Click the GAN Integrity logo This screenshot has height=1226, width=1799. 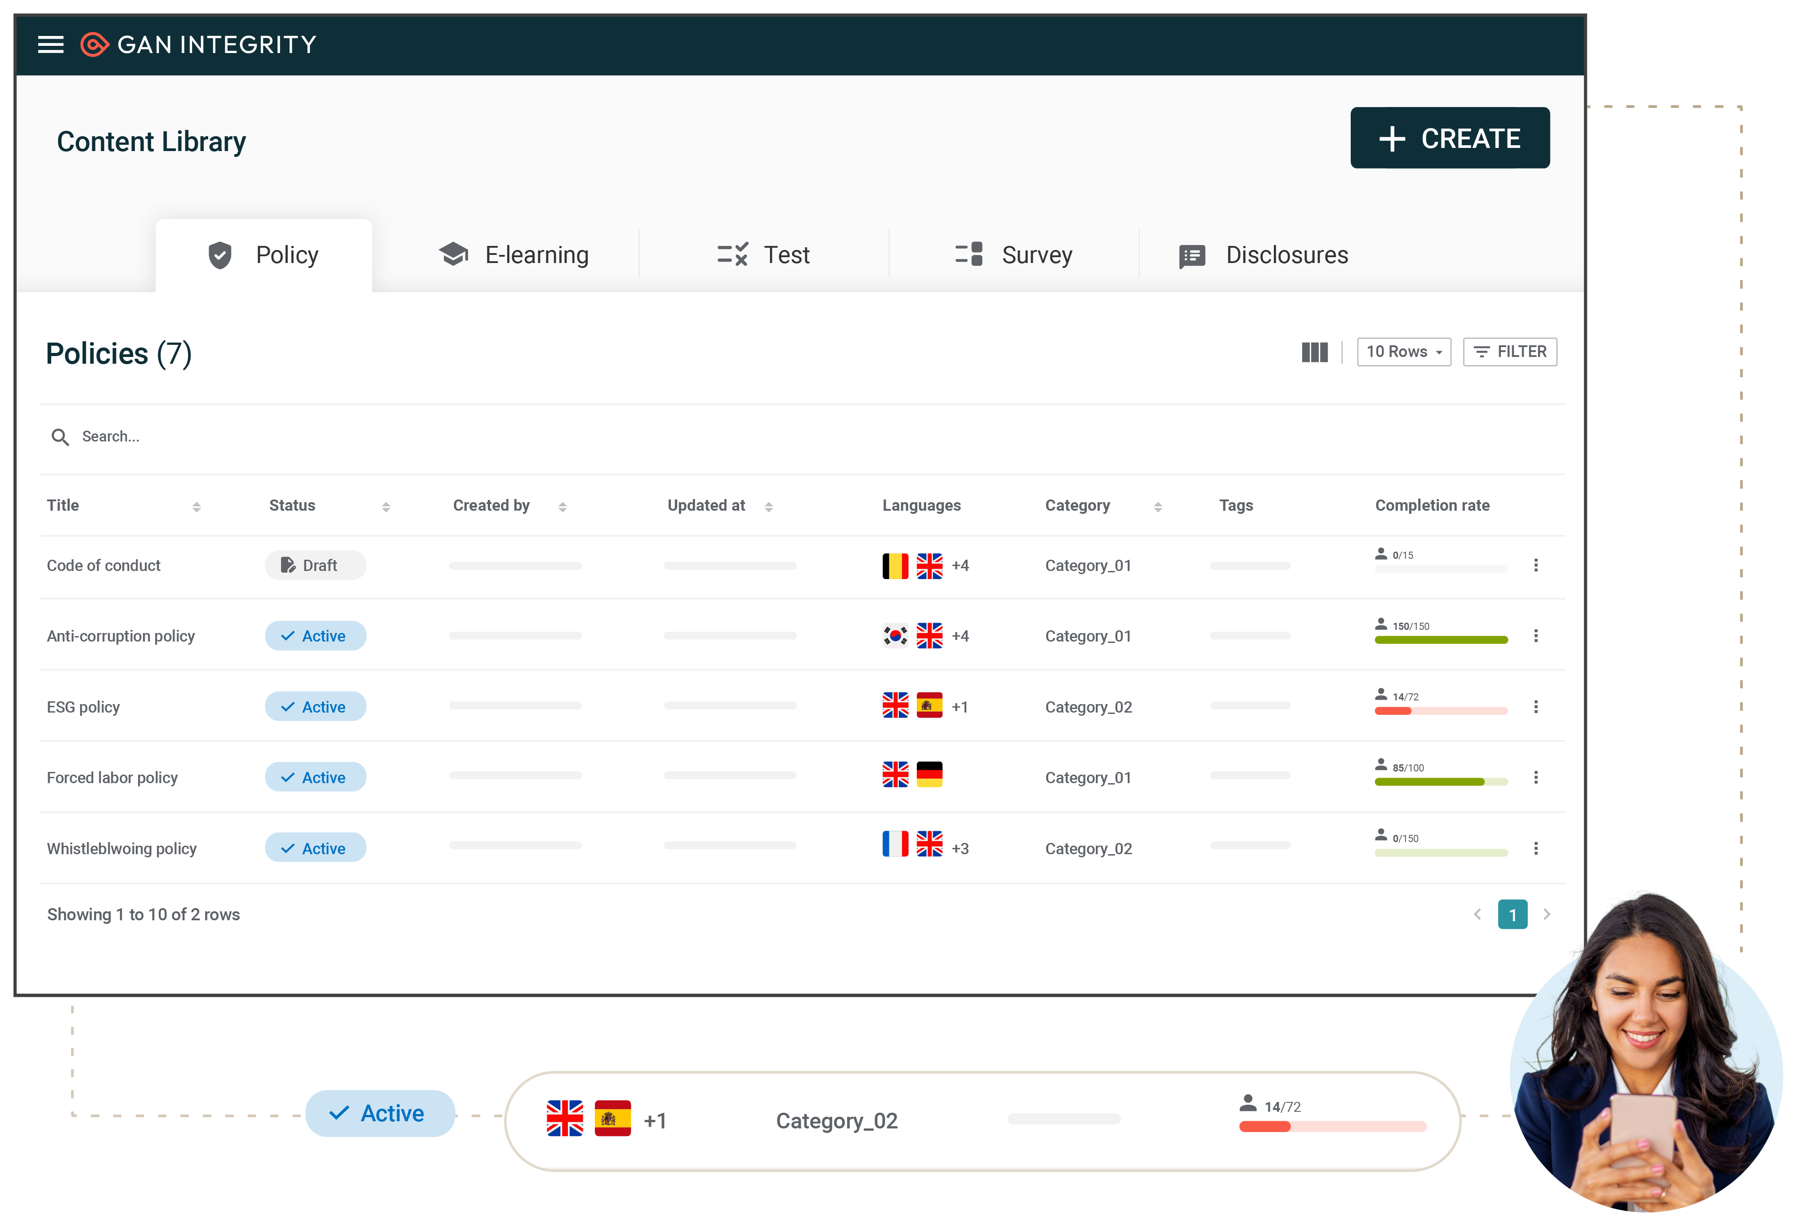(198, 45)
